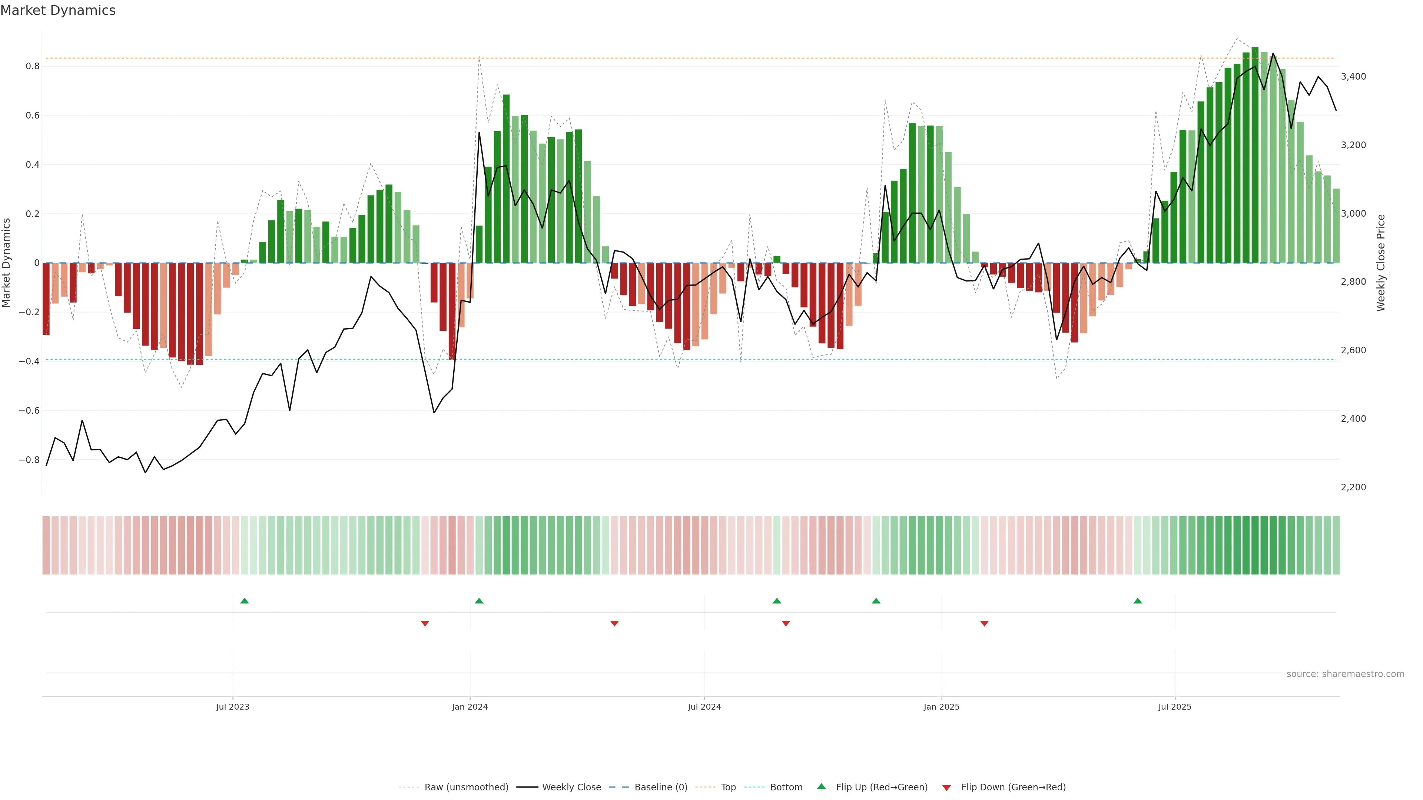Click the last green Flip Up marker before Jul 2025
1423x800 pixels.
coord(1137,601)
